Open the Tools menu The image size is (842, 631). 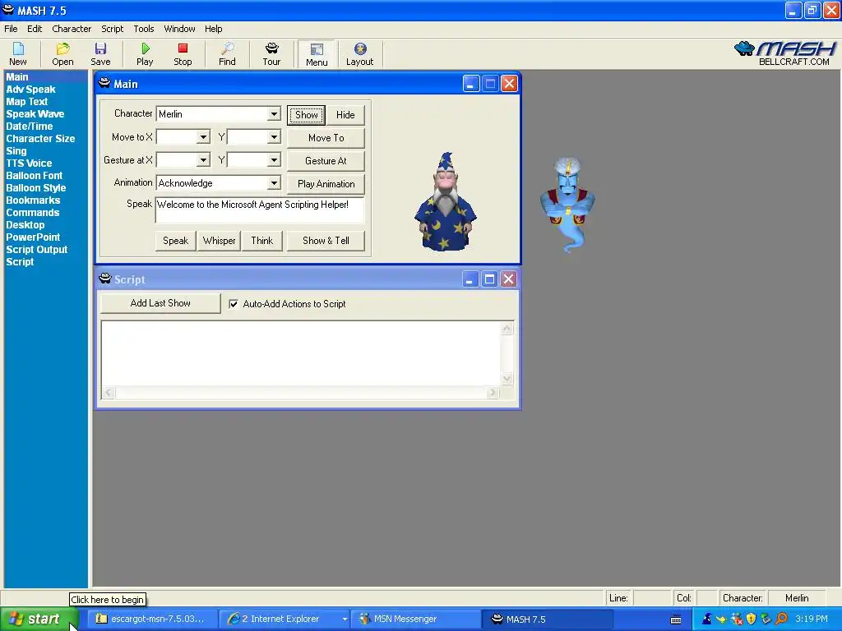pos(143,29)
